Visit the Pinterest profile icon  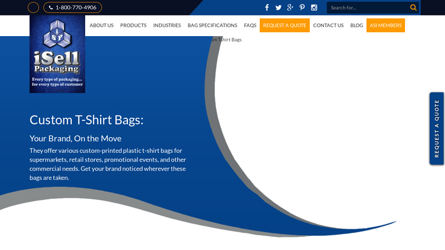coord(302,7)
